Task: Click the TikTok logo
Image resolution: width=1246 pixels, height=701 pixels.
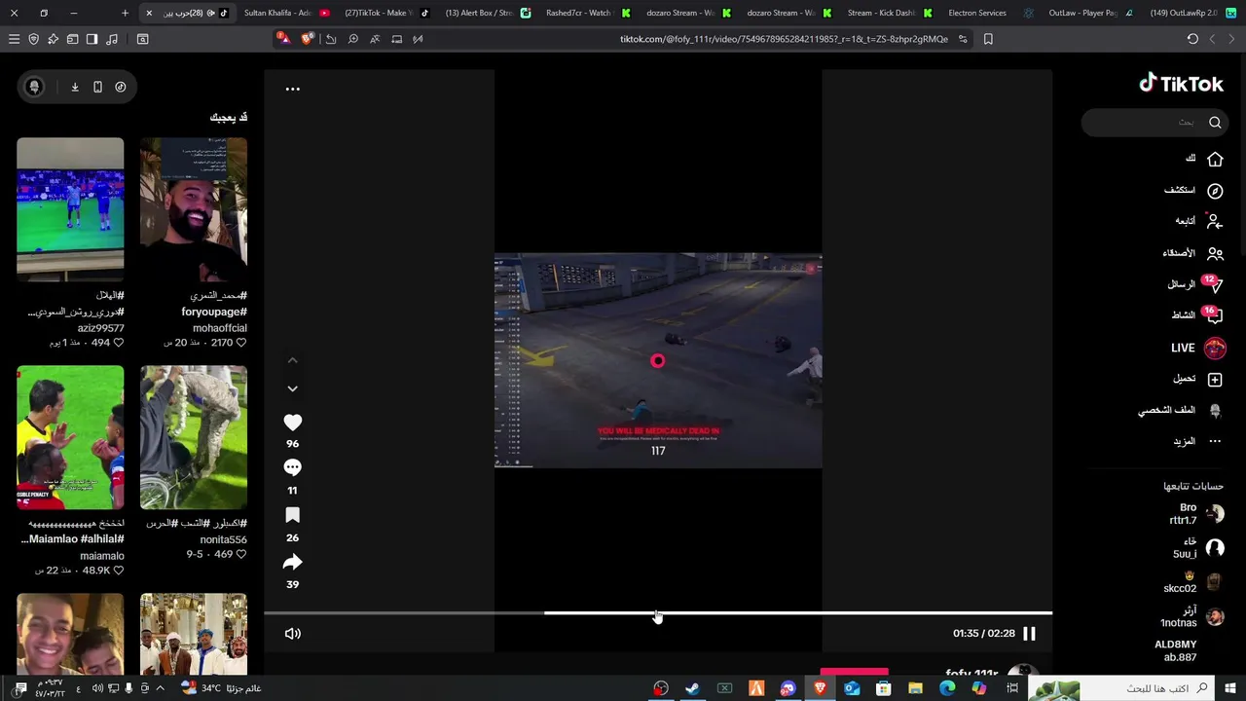Action: (x=1181, y=84)
